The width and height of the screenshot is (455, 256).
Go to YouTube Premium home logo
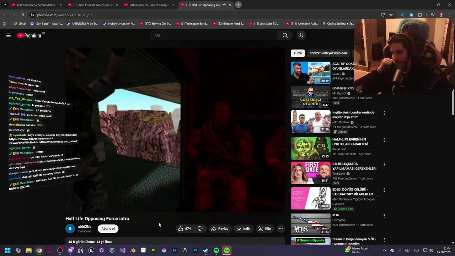29,35
